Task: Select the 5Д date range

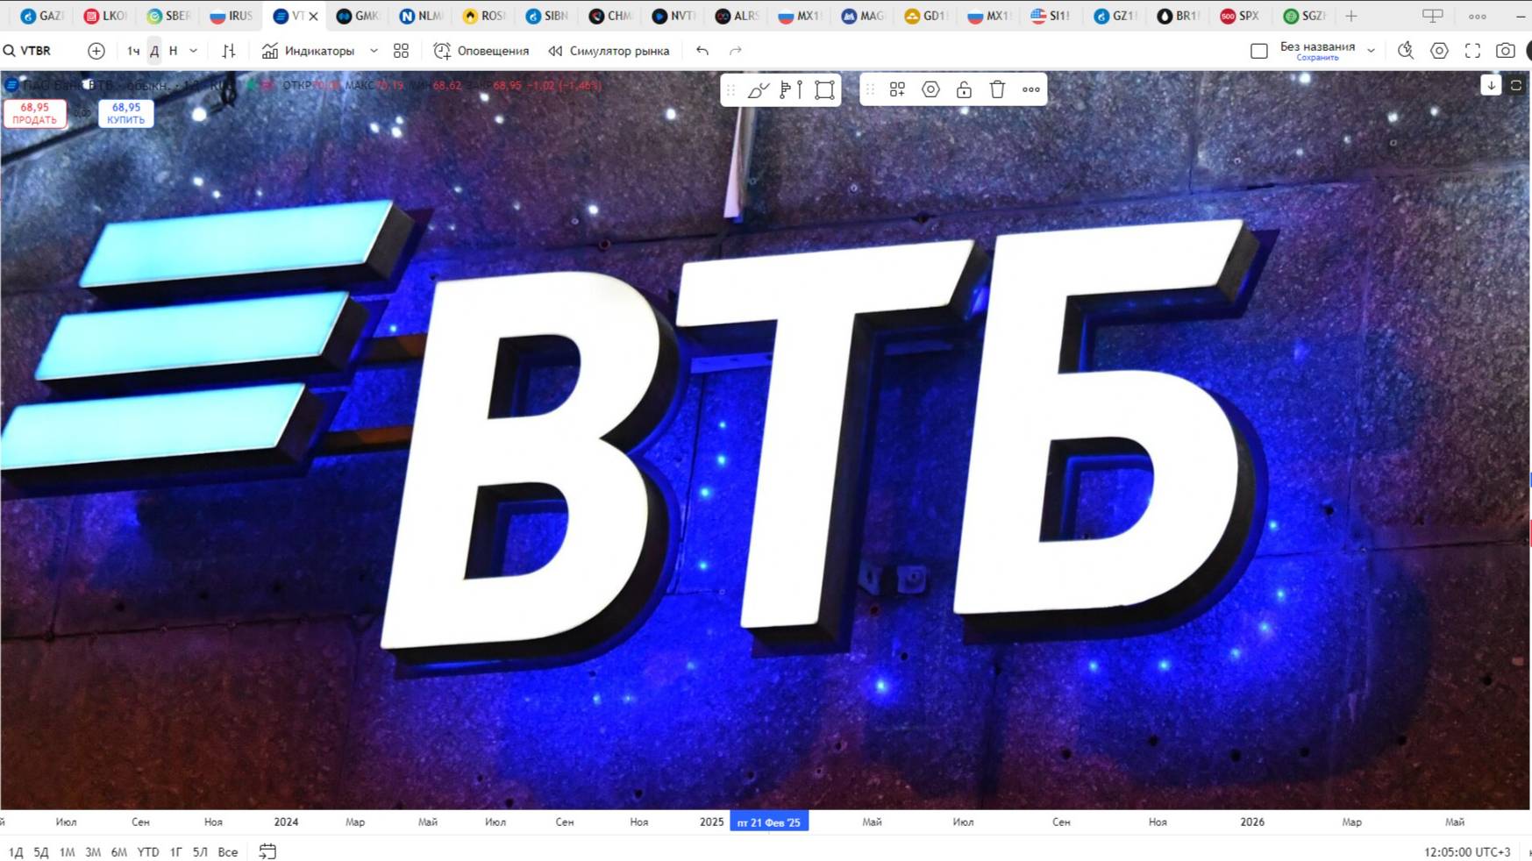Action: 41,851
